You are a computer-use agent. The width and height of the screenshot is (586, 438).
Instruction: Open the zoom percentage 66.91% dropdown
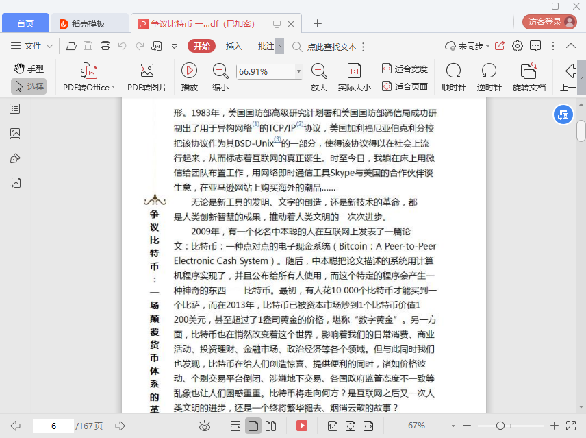click(298, 71)
